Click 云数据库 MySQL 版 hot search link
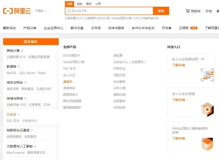This screenshot has height=160, width=219. click(97, 18)
